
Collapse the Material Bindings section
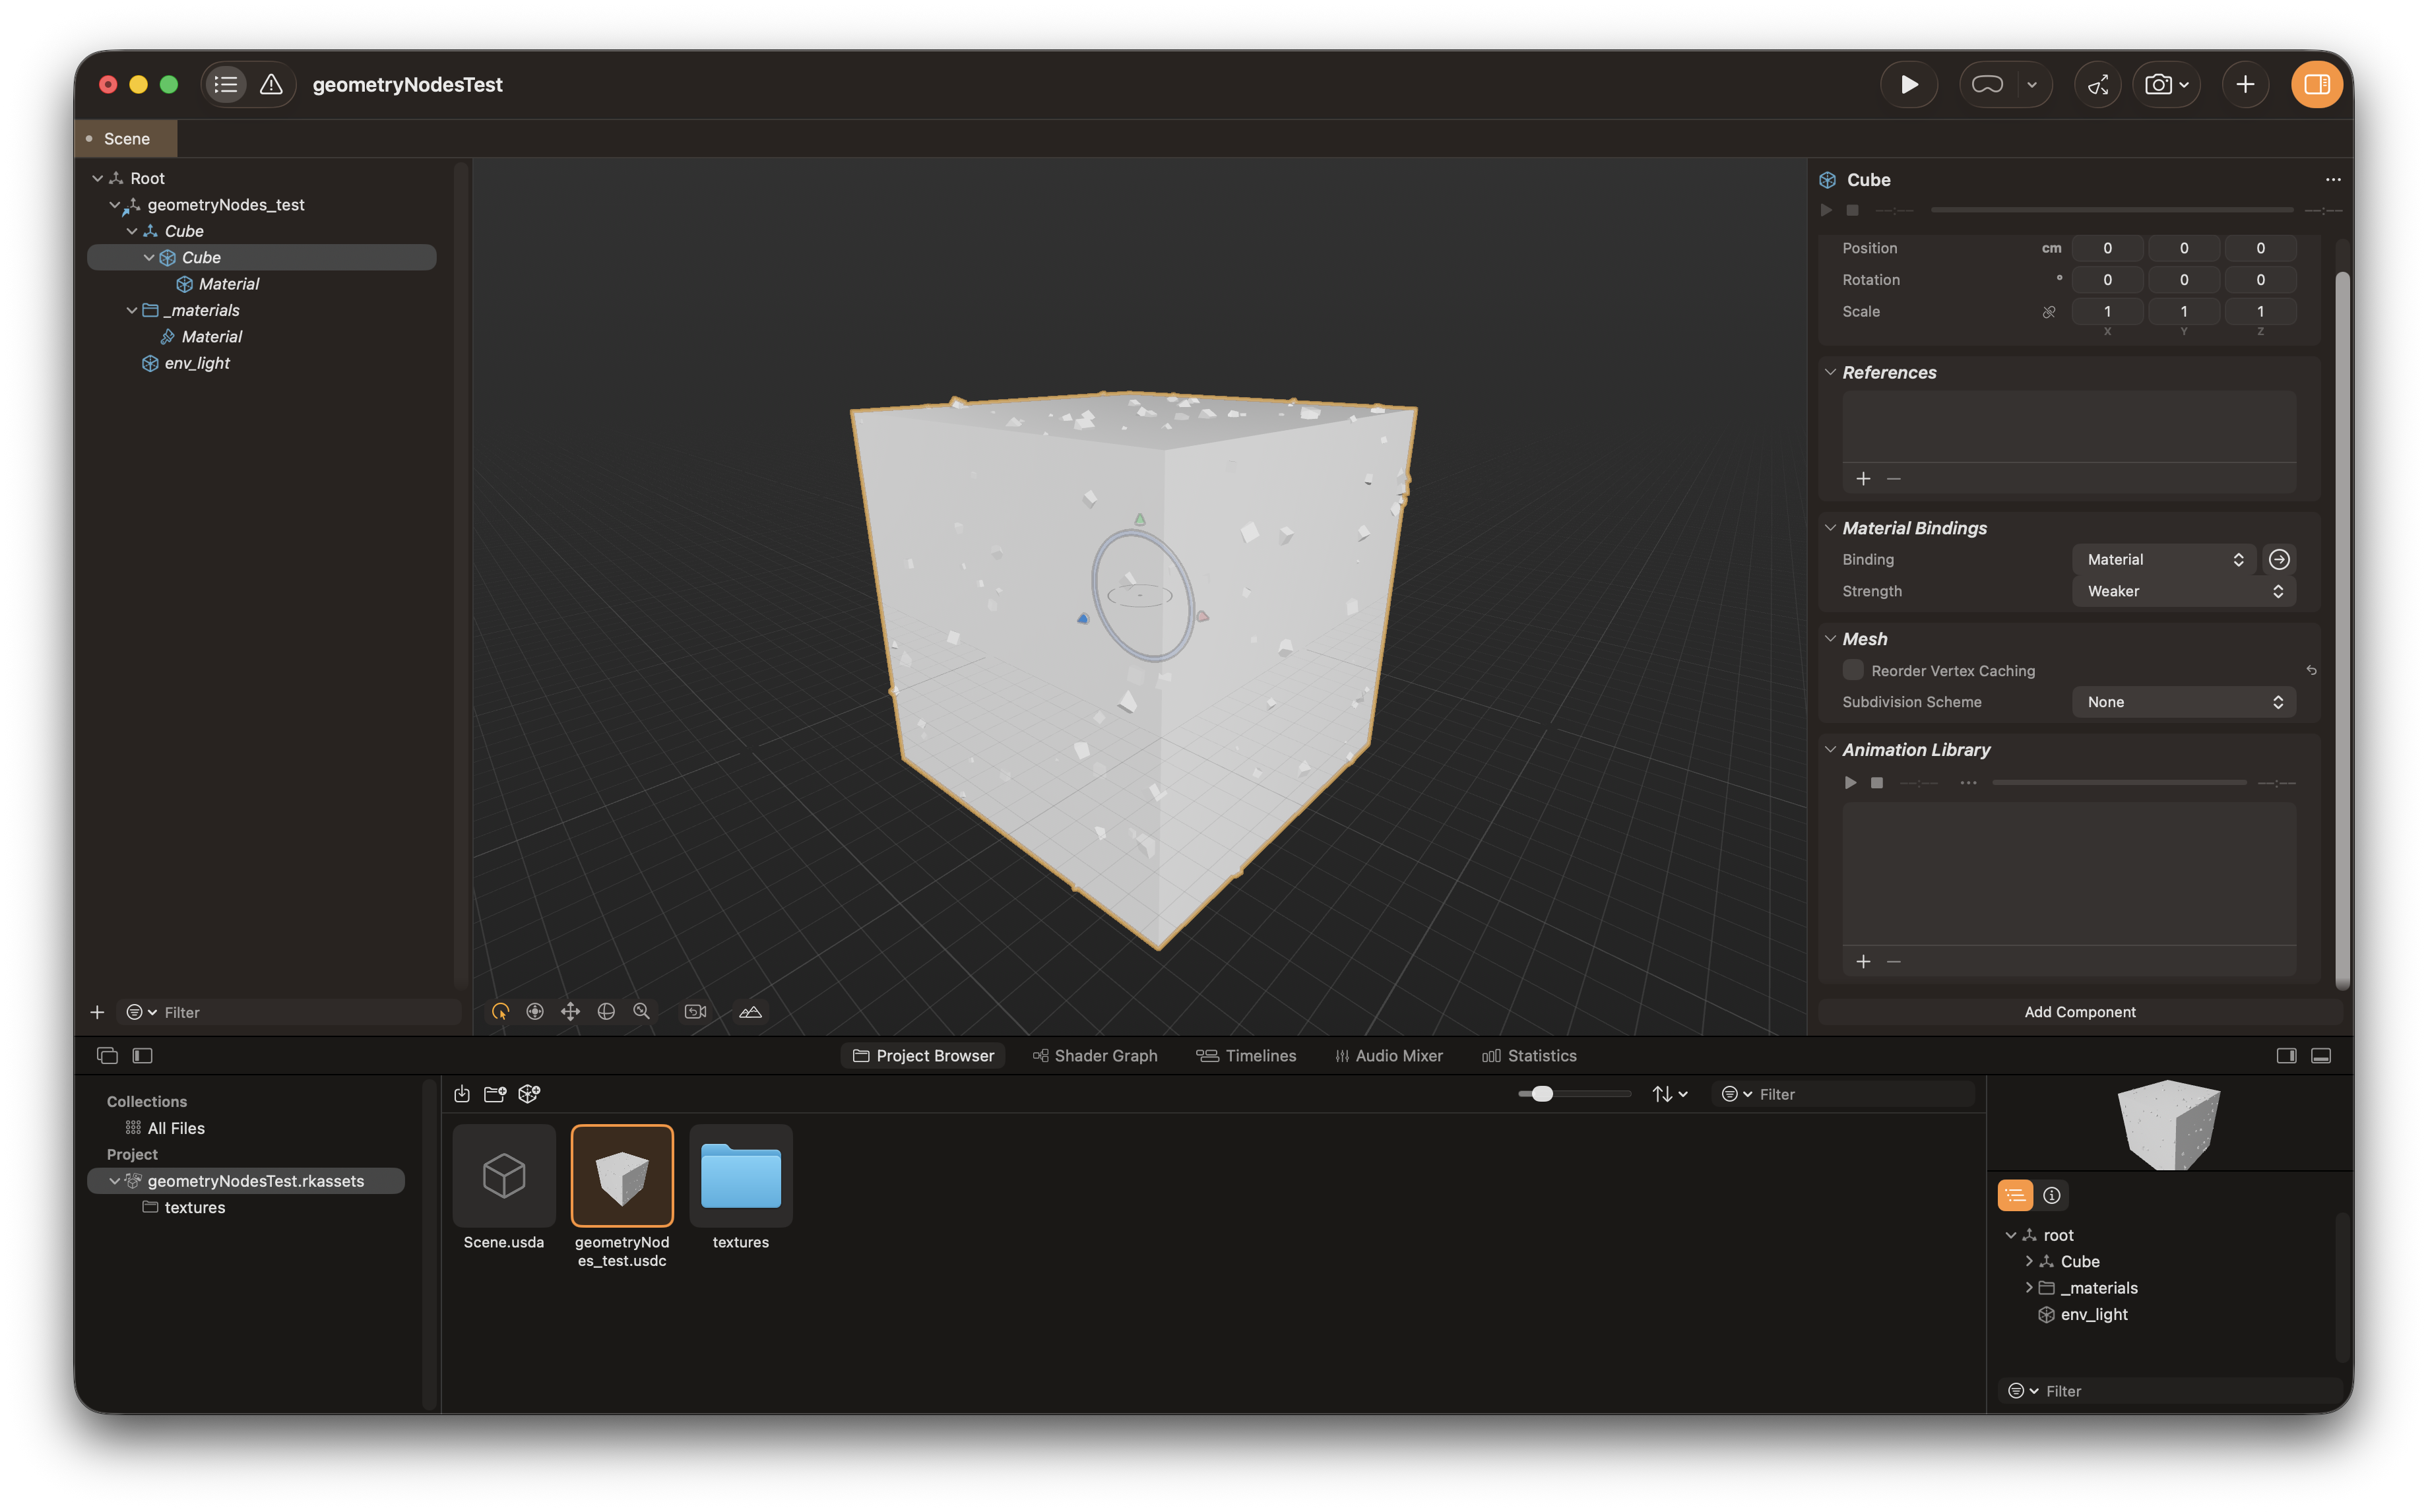click(1830, 528)
